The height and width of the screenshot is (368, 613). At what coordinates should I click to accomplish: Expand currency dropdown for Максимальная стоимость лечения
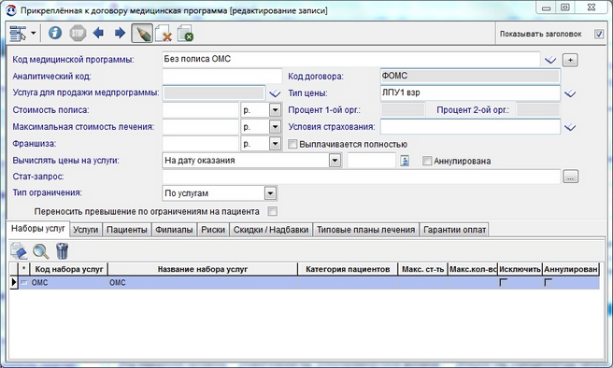pos(275,127)
